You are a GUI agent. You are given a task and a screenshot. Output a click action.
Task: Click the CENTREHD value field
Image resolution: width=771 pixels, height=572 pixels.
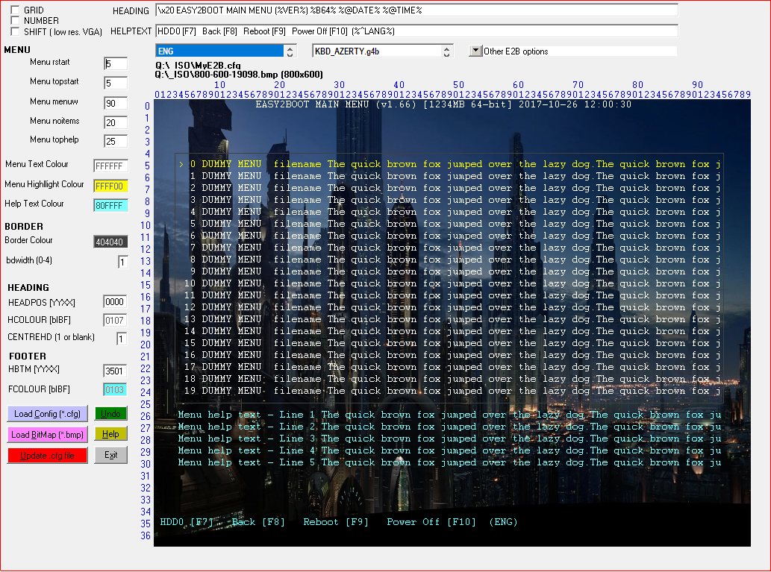122,339
